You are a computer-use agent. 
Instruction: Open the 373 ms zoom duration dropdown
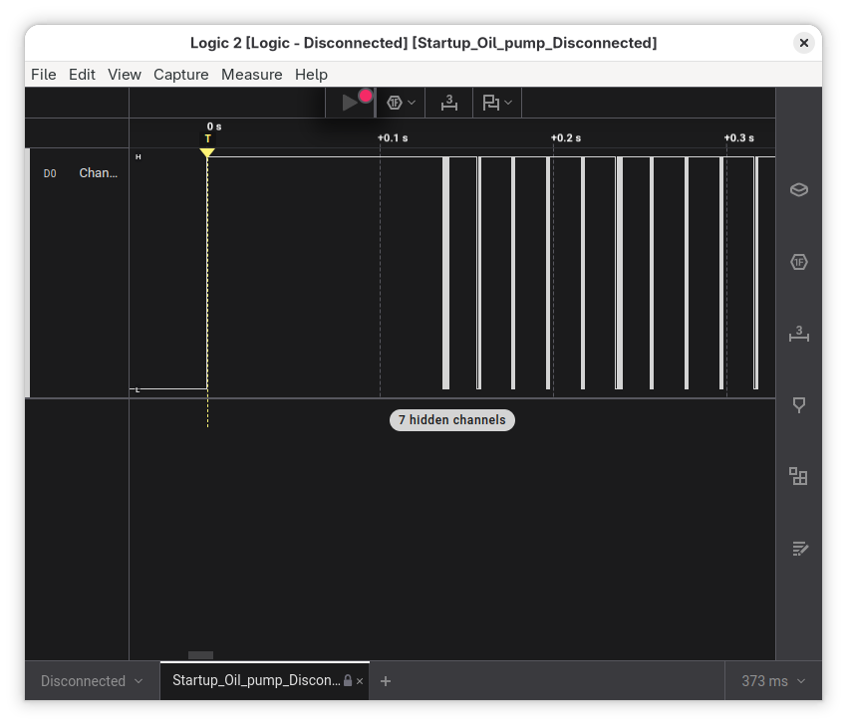(x=773, y=681)
